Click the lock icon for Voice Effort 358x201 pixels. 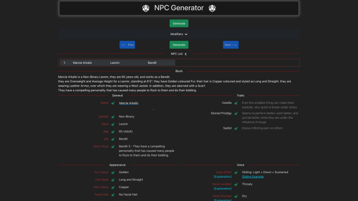tap(236, 172)
